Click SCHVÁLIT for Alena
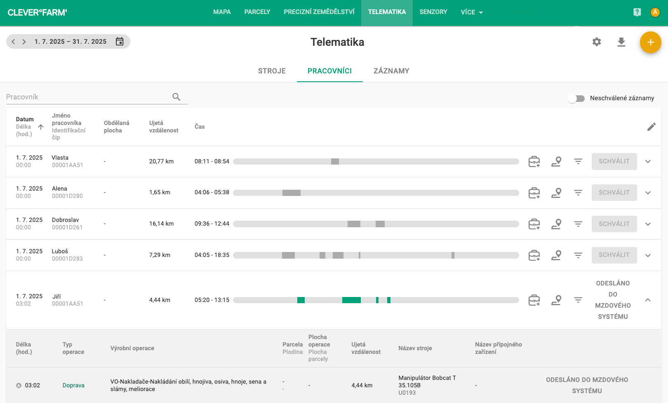 pos(614,193)
